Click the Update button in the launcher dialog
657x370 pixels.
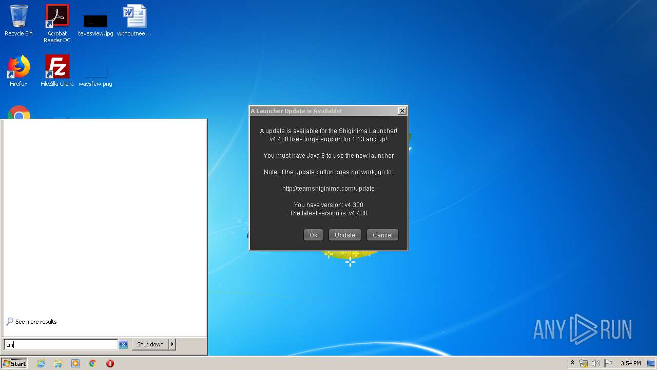[345, 235]
